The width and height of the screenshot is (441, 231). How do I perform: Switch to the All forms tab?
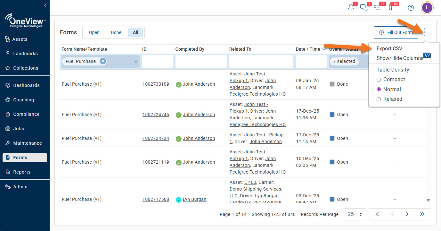click(135, 32)
